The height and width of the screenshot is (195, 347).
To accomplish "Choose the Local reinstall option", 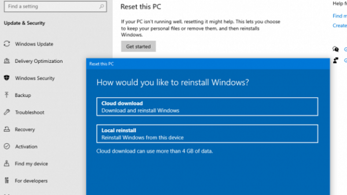I will pyautogui.click(x=207, y=134).
